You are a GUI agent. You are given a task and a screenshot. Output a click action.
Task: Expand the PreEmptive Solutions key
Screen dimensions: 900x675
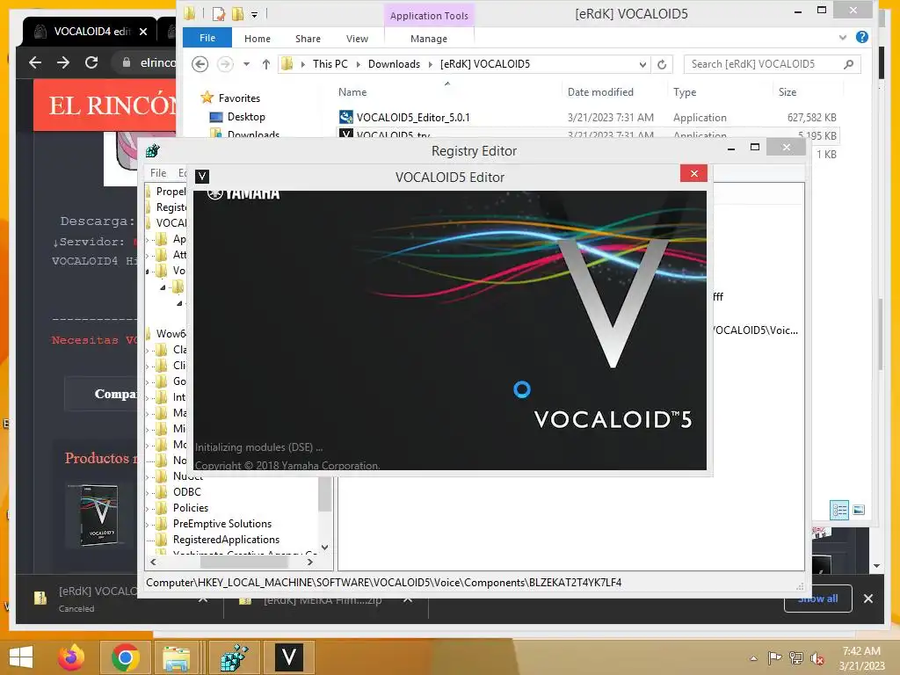click(x=149, y=524)
